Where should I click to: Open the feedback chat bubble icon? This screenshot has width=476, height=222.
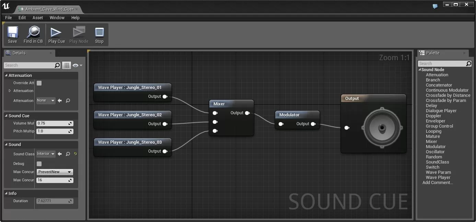click(x=435, y=6)
